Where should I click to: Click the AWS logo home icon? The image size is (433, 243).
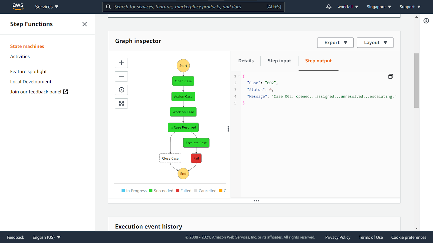coord(18,6)
